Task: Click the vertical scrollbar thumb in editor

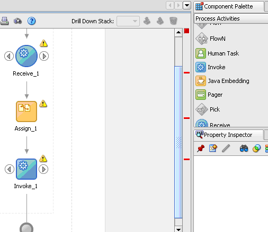Action: tap(178, 142)
